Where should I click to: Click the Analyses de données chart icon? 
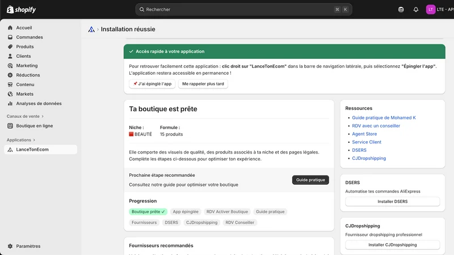(10, 104)
